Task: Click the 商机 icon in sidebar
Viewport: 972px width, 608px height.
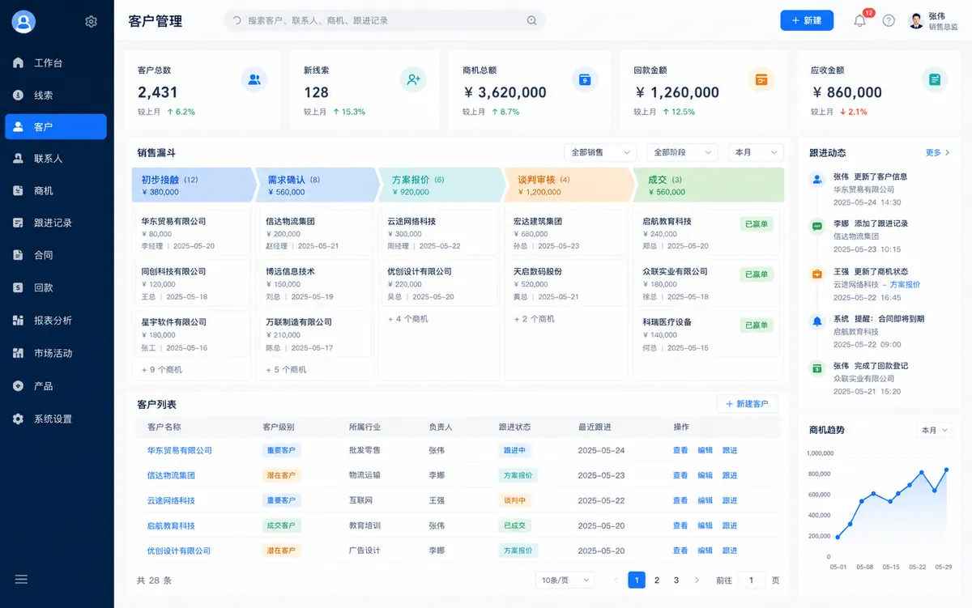Action: point(18,191)
